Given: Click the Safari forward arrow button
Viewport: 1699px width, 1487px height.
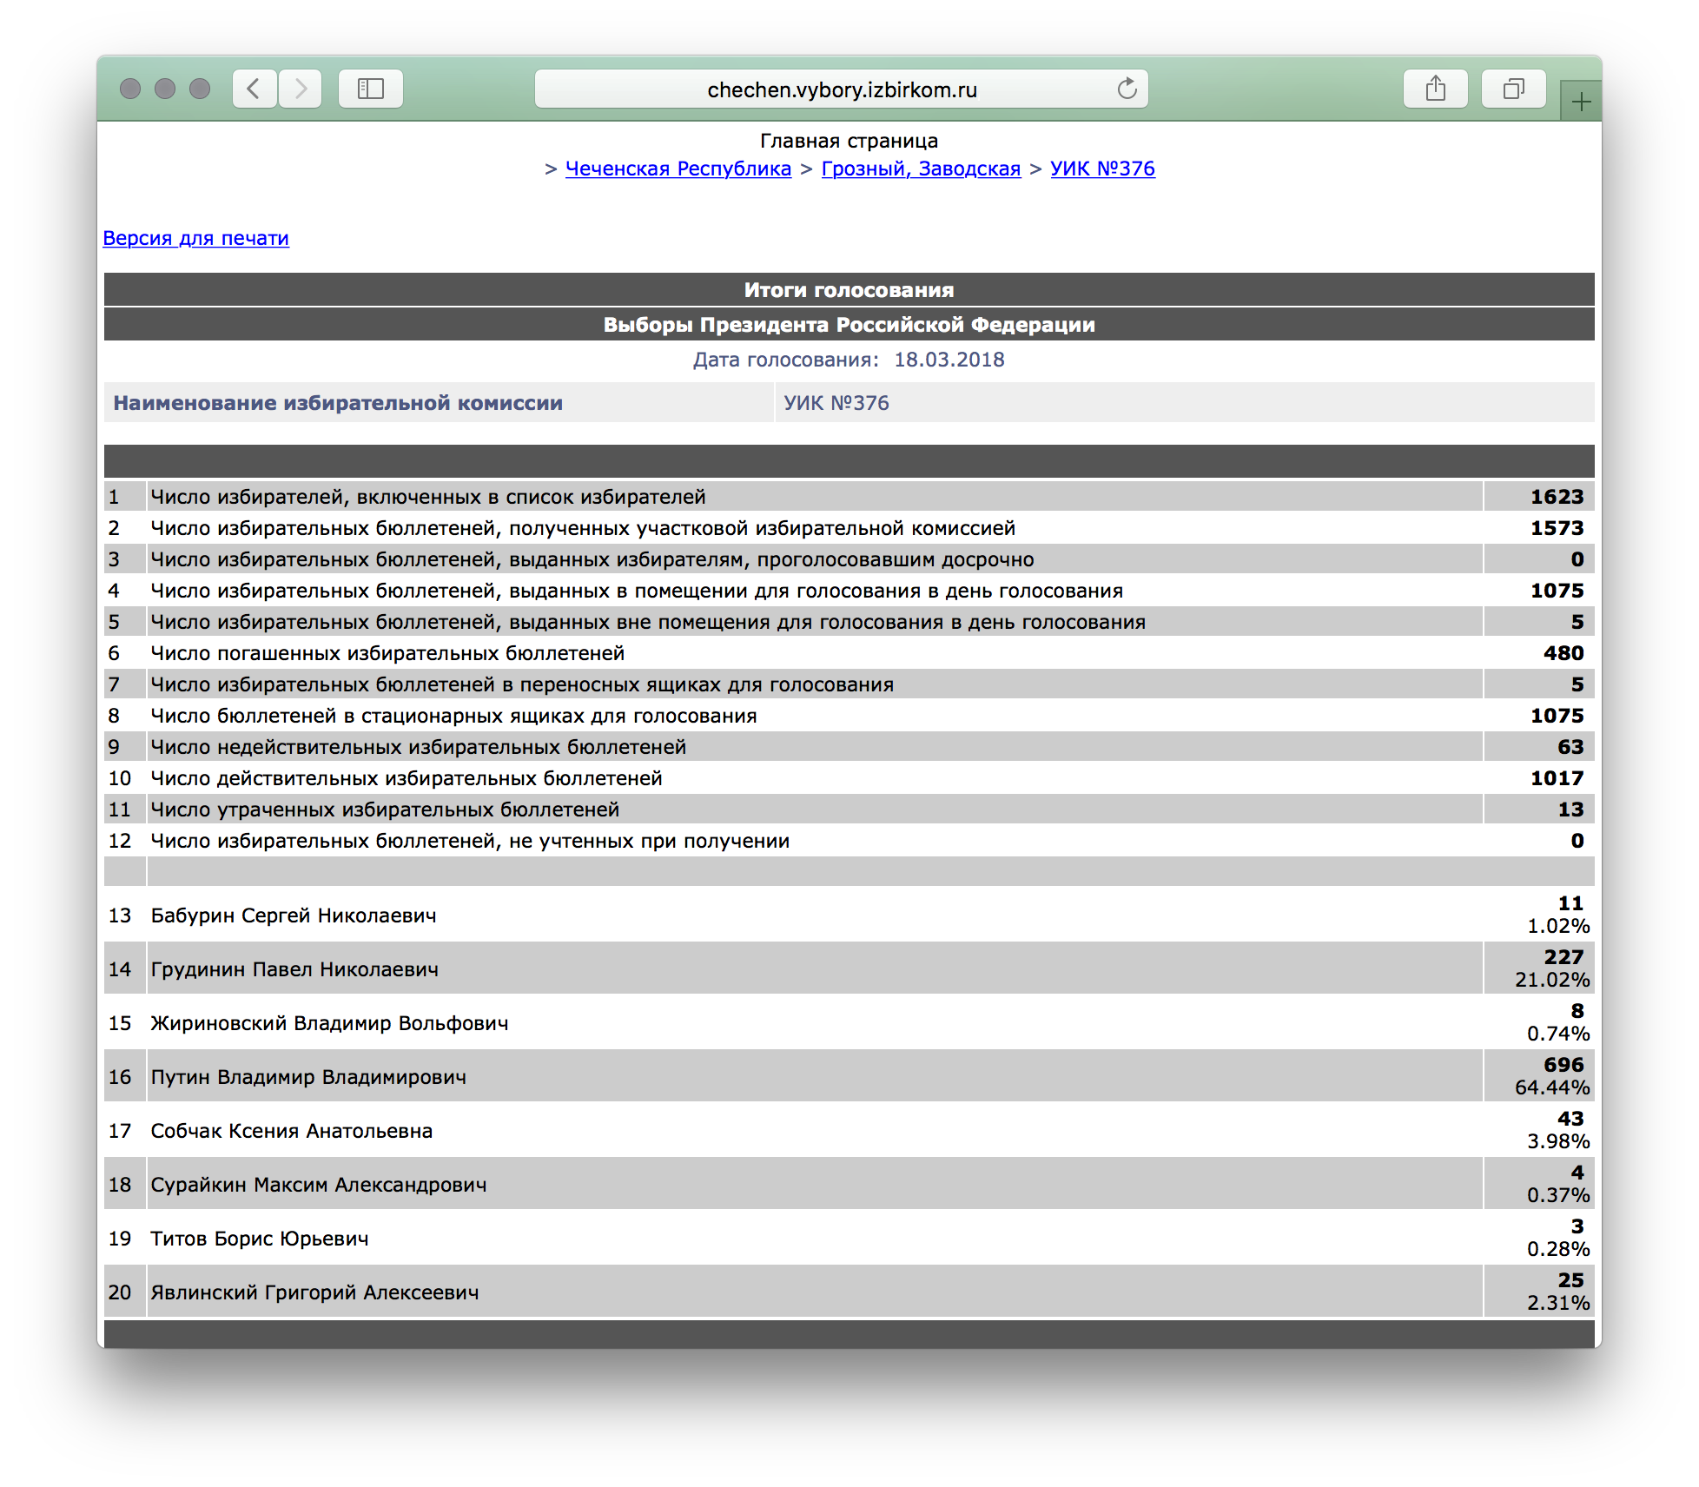Looking at the screenshot, I should point(301,89).
